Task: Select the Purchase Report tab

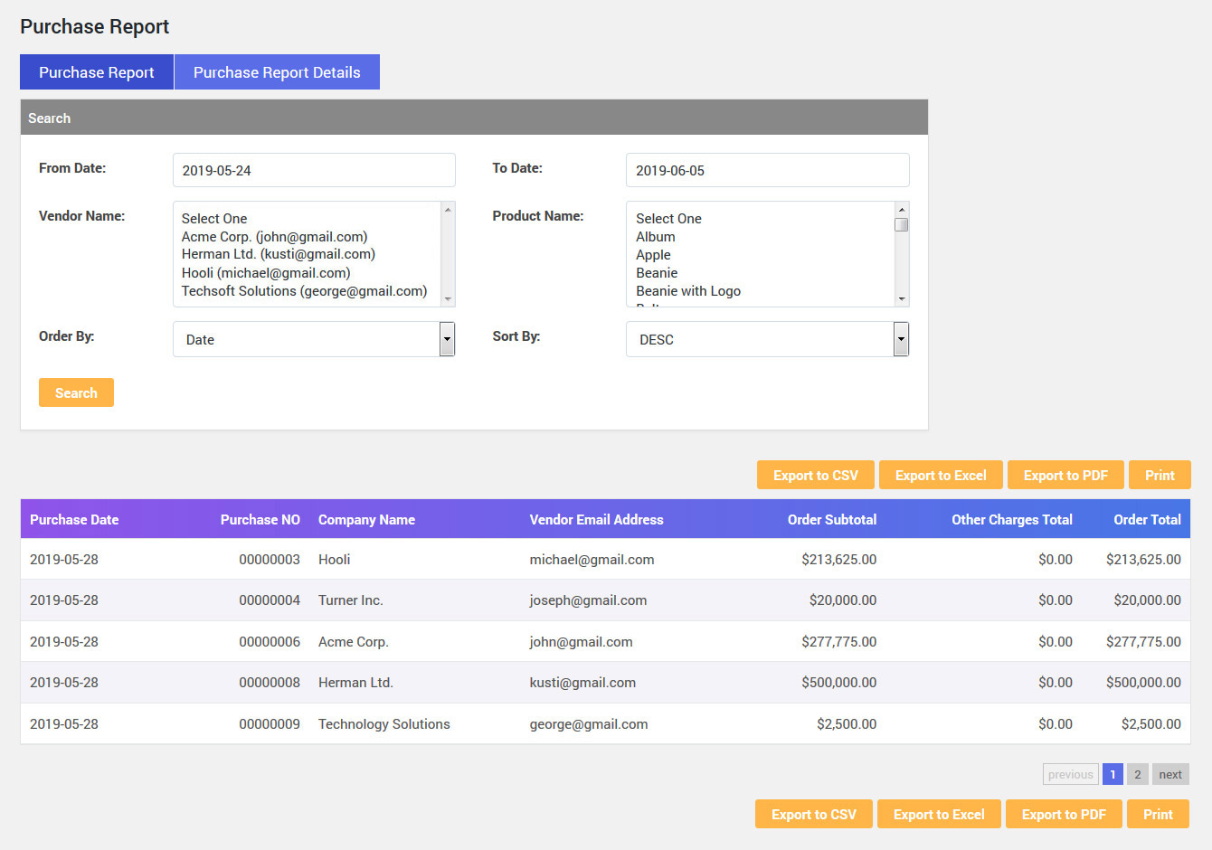Action: [x=97, y=72]
